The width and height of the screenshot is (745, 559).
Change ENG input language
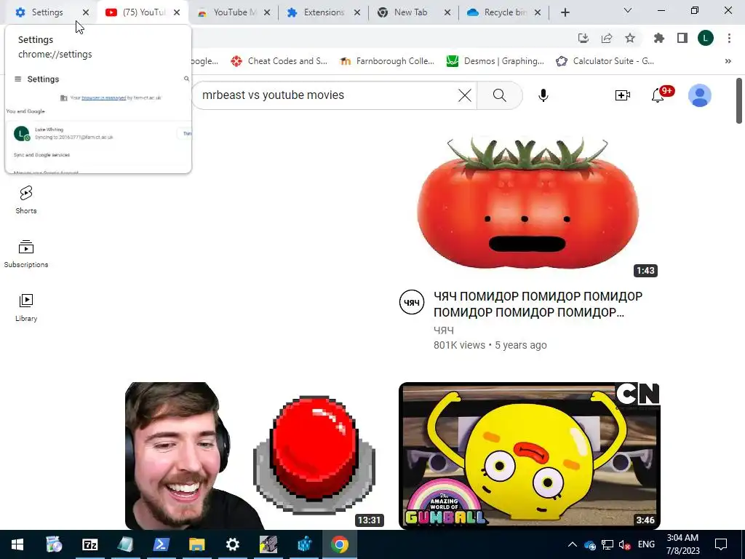point(646,544)
